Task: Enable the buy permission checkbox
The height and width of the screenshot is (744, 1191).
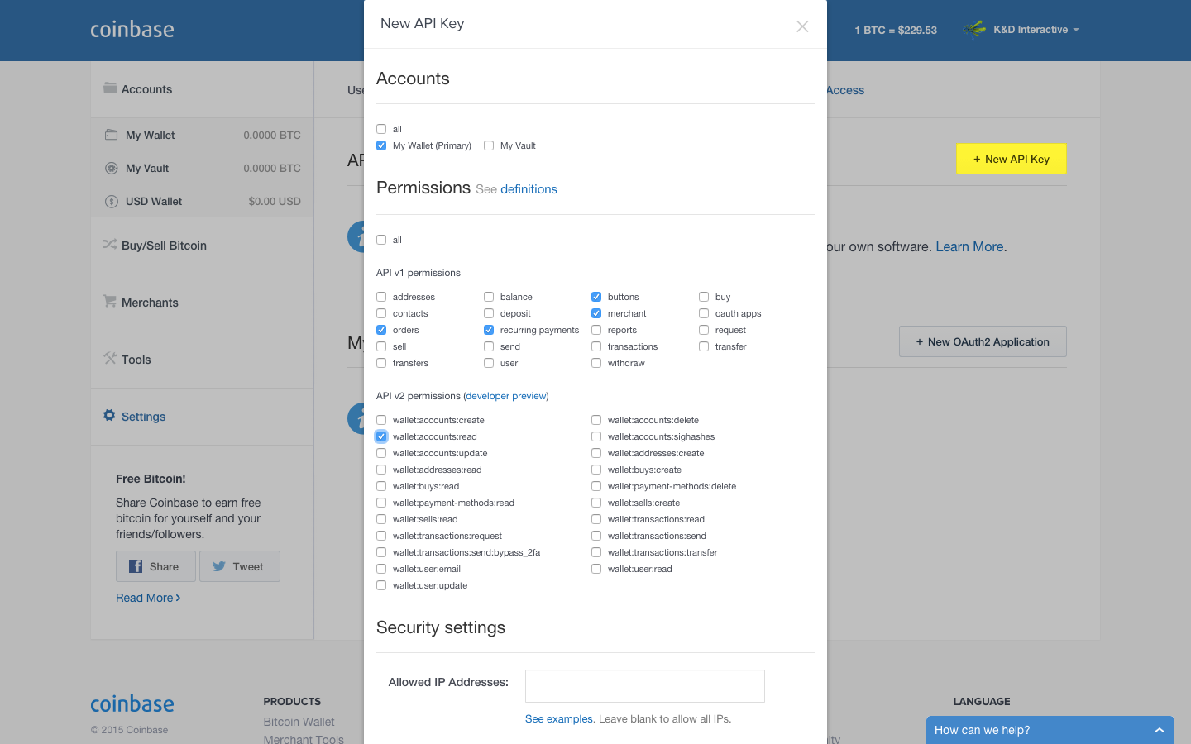Action: (703, 297)
